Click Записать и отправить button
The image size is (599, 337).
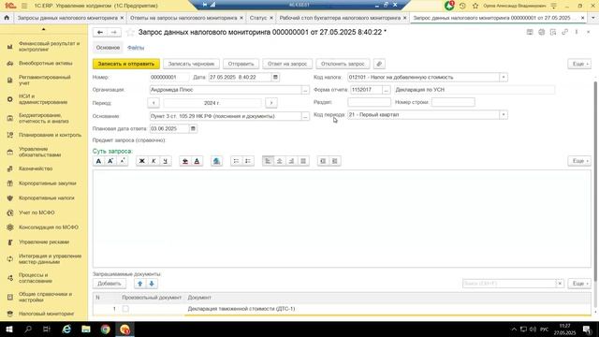(x=126, y=64)
